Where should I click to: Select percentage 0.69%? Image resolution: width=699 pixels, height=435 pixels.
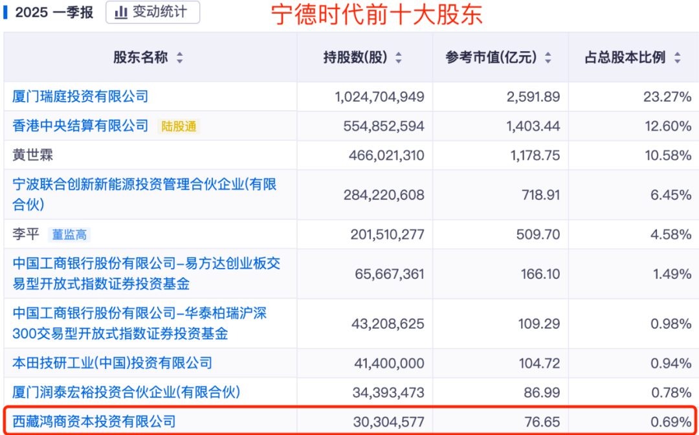tap(671, 421)
